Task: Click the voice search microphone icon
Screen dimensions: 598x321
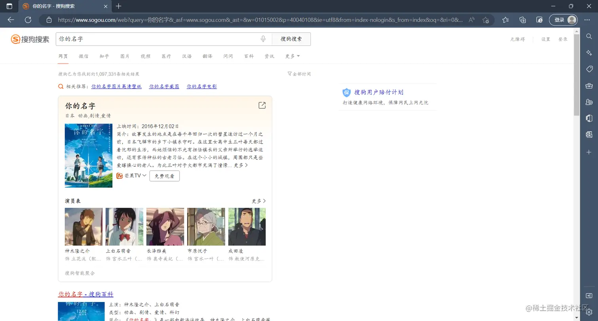Action: [263, 39]
